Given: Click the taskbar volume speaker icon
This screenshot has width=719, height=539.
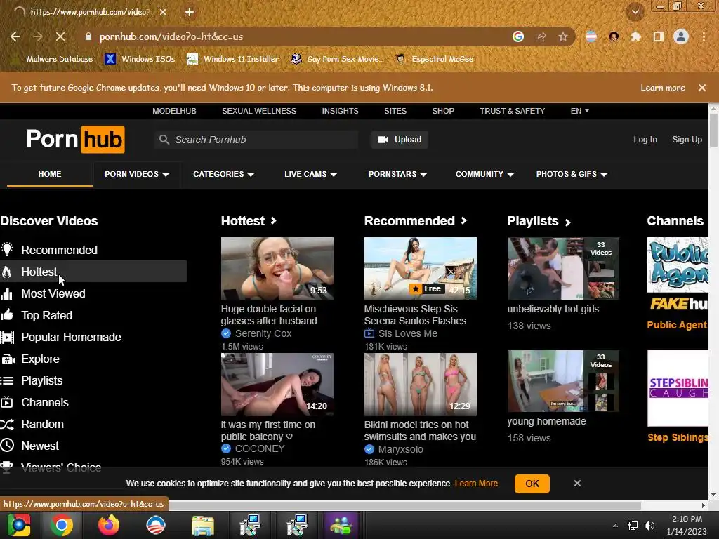Looking at the screenshot, I should (x=649, y=526).
